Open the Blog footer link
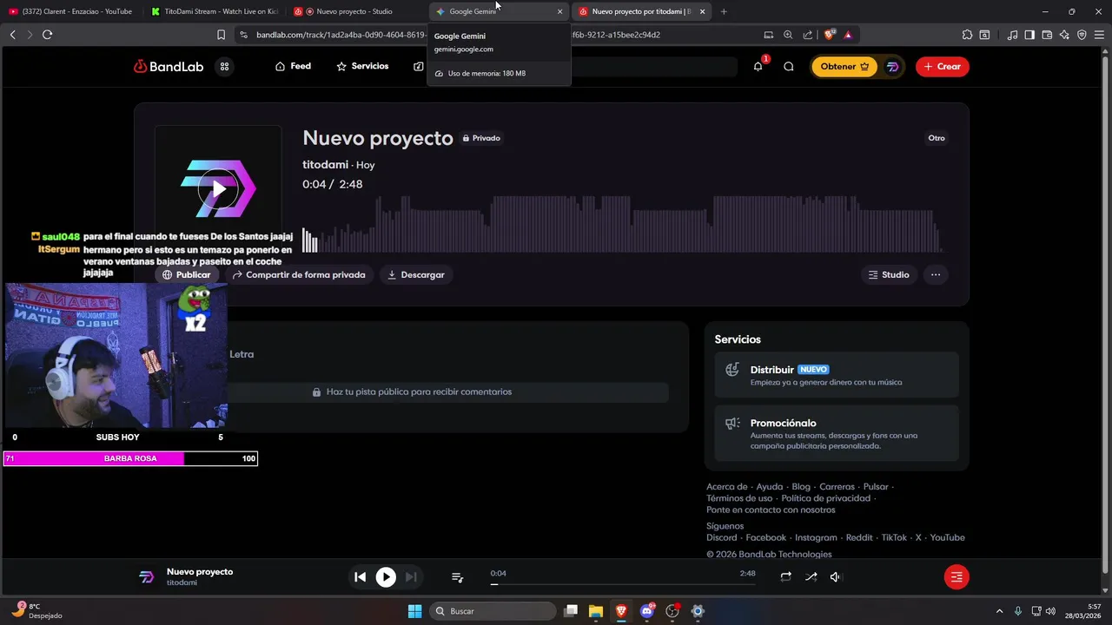The image size is (1112, 625). (x=801, y=487)
